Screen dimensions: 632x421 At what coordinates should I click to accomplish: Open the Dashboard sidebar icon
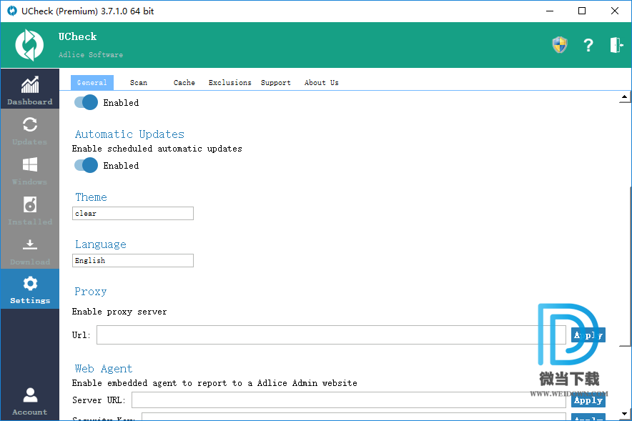pos(29,89)
